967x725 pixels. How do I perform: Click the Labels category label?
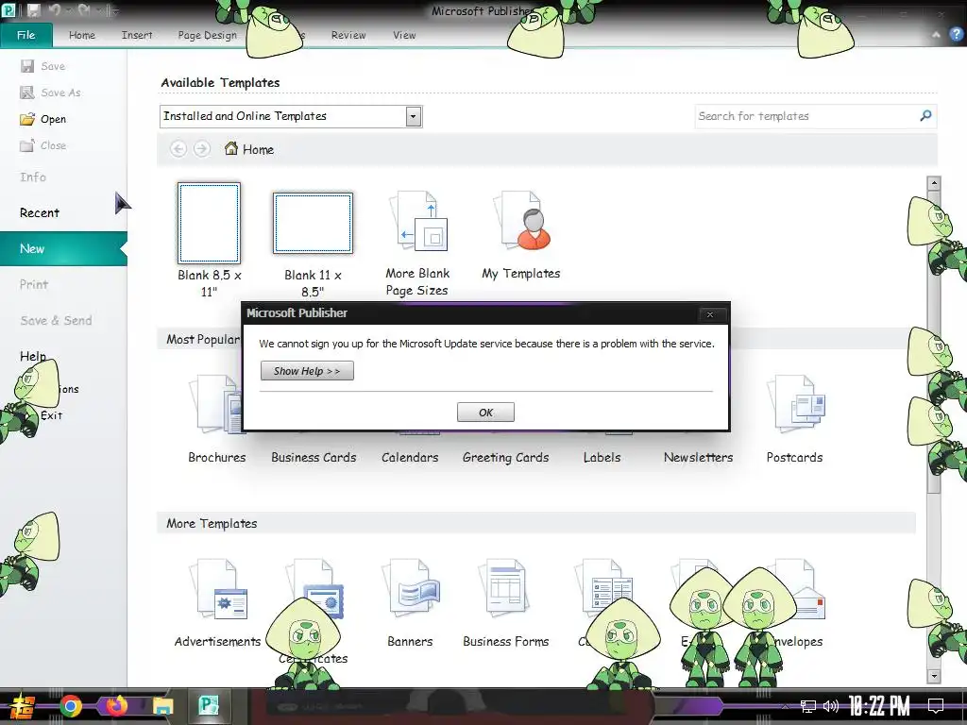(602, 458)
